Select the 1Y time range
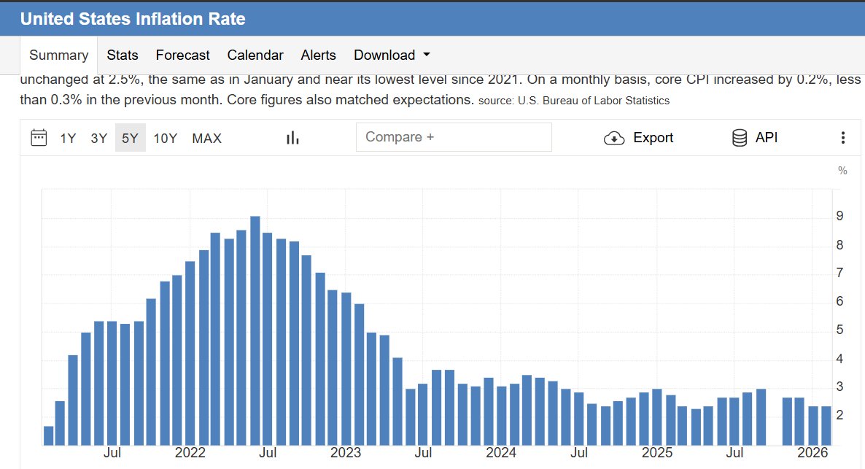 tap(68, 138)
